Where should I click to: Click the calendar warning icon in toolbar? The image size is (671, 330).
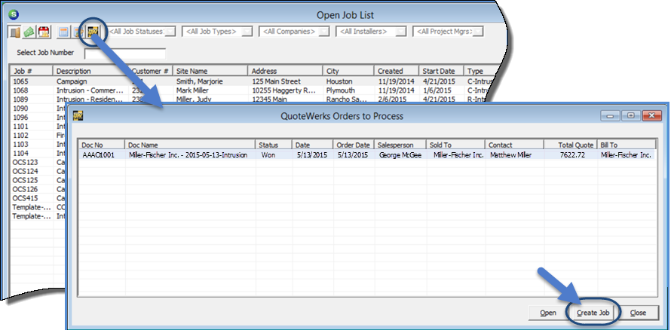(43, 32)
